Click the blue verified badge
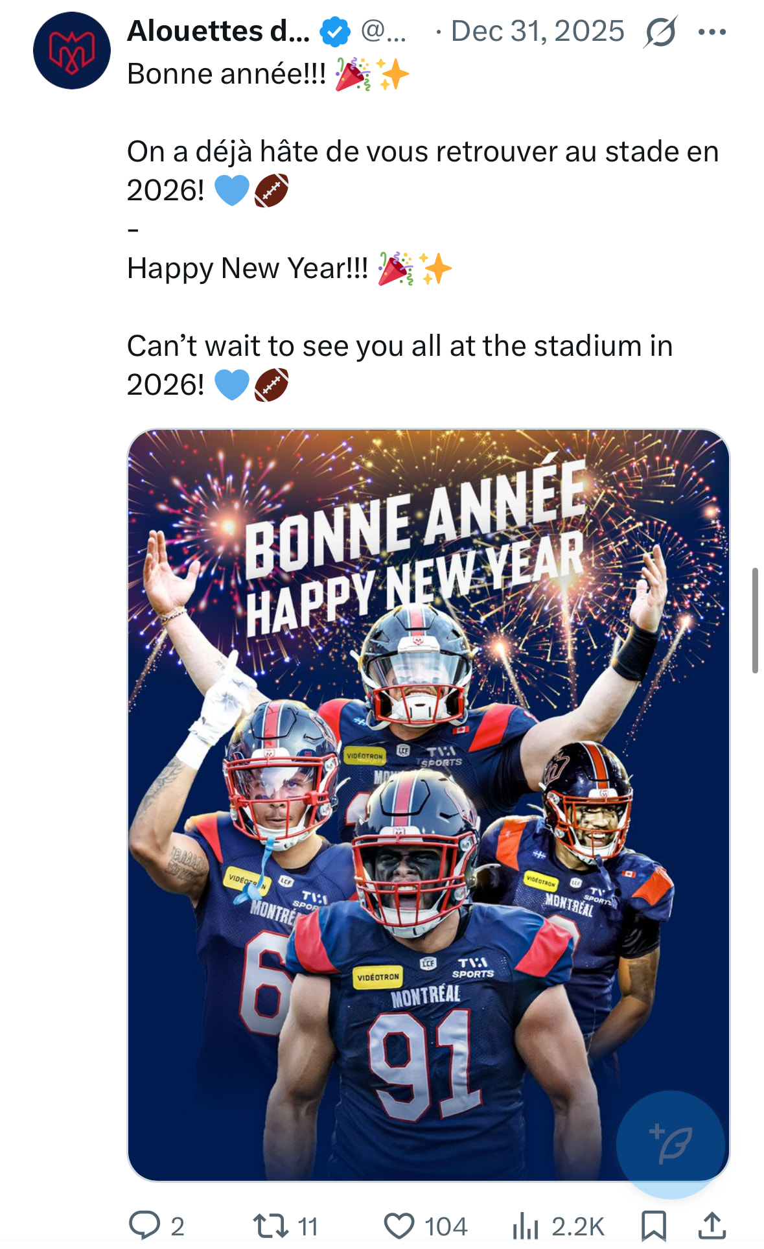Screen dimensions: 764x1249 (x=335, y=32)
